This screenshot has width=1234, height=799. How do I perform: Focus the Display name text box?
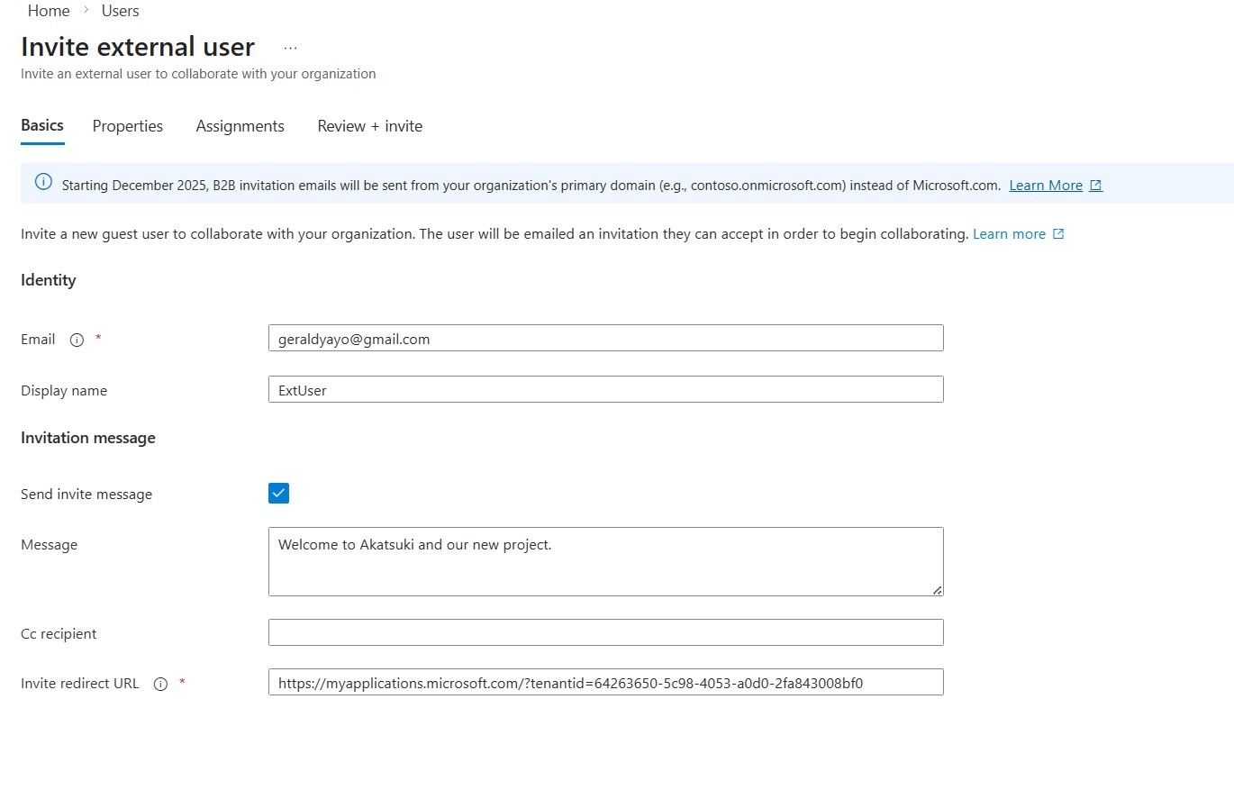point(605,390)
